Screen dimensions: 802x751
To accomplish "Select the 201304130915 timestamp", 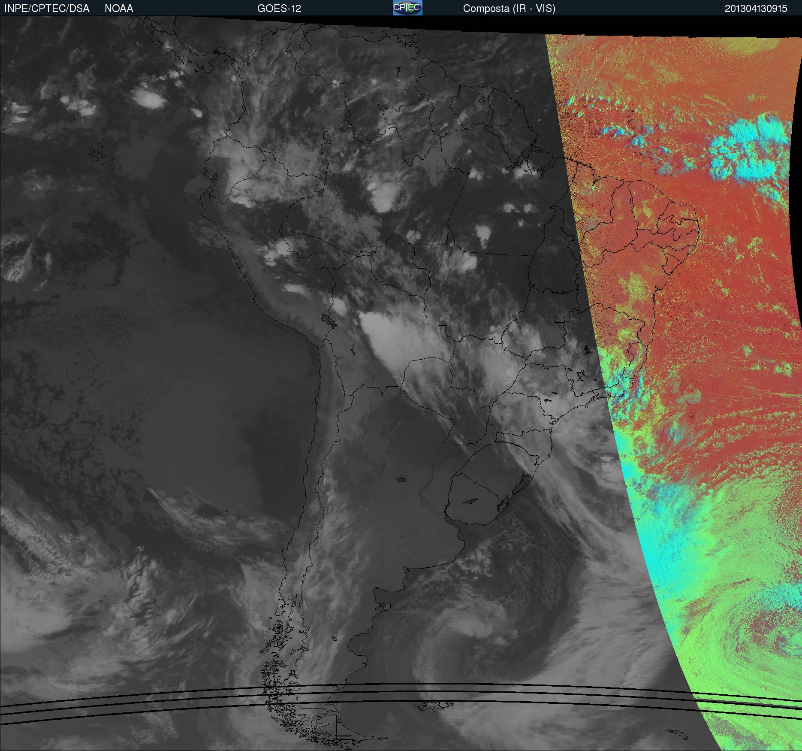I will tap(756, 9).
